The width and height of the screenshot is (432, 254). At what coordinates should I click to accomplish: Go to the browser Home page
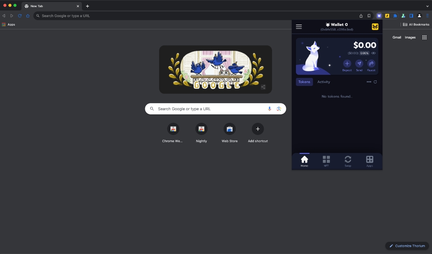28,16
